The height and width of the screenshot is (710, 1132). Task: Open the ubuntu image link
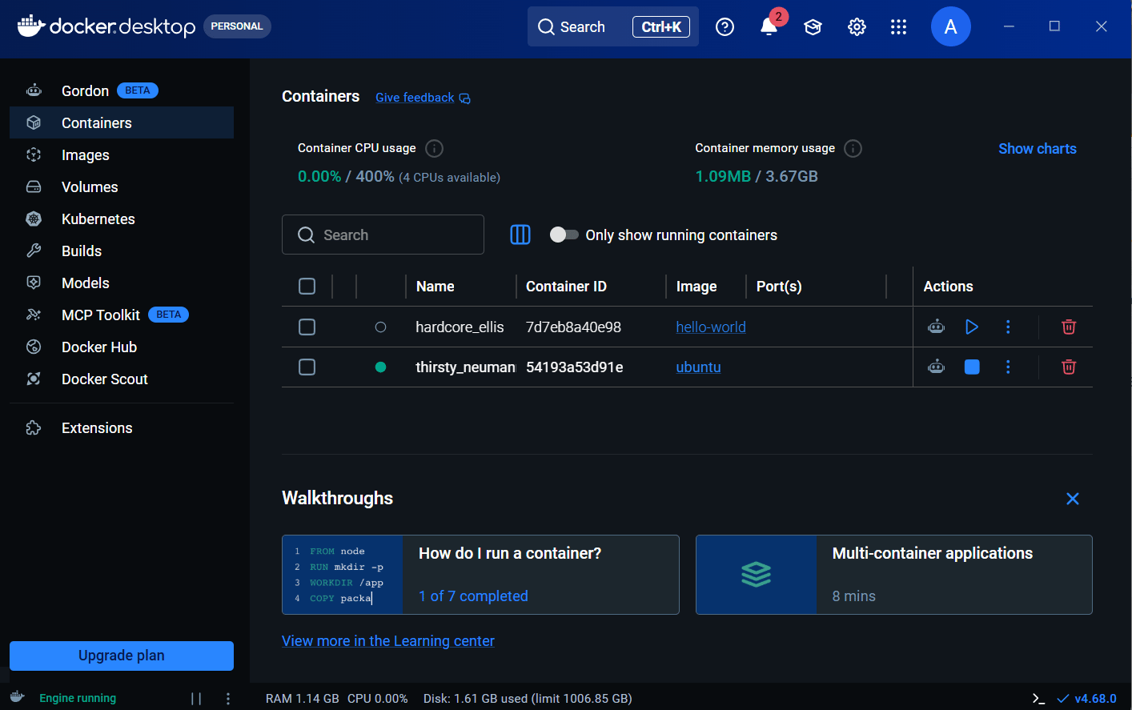tap(698, 367)
